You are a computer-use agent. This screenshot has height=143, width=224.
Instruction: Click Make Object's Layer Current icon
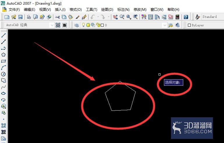pyautogui.click(x=171, y=25)
